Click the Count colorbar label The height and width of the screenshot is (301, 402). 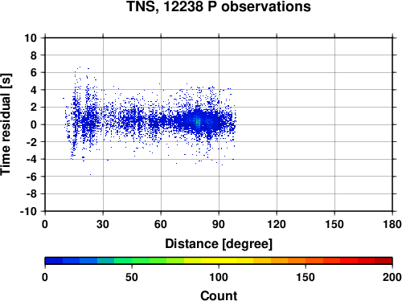[219, 295]
